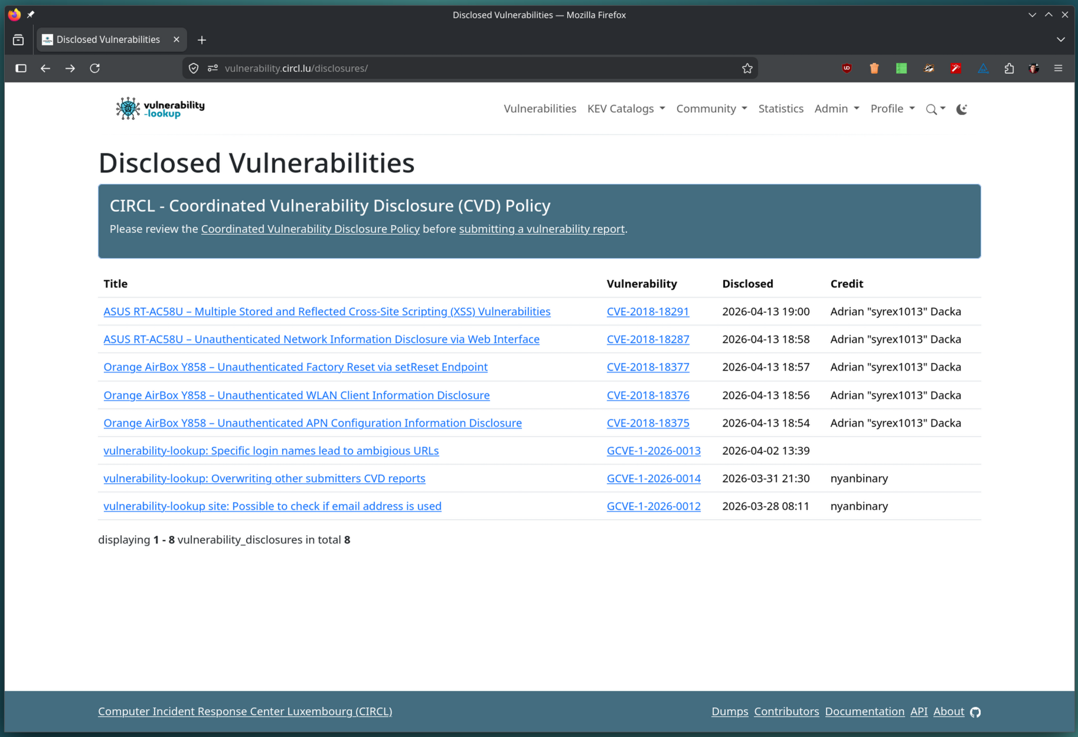
Task: Open Firefox hamburger application menu
Action: [x=1058, y=68]
